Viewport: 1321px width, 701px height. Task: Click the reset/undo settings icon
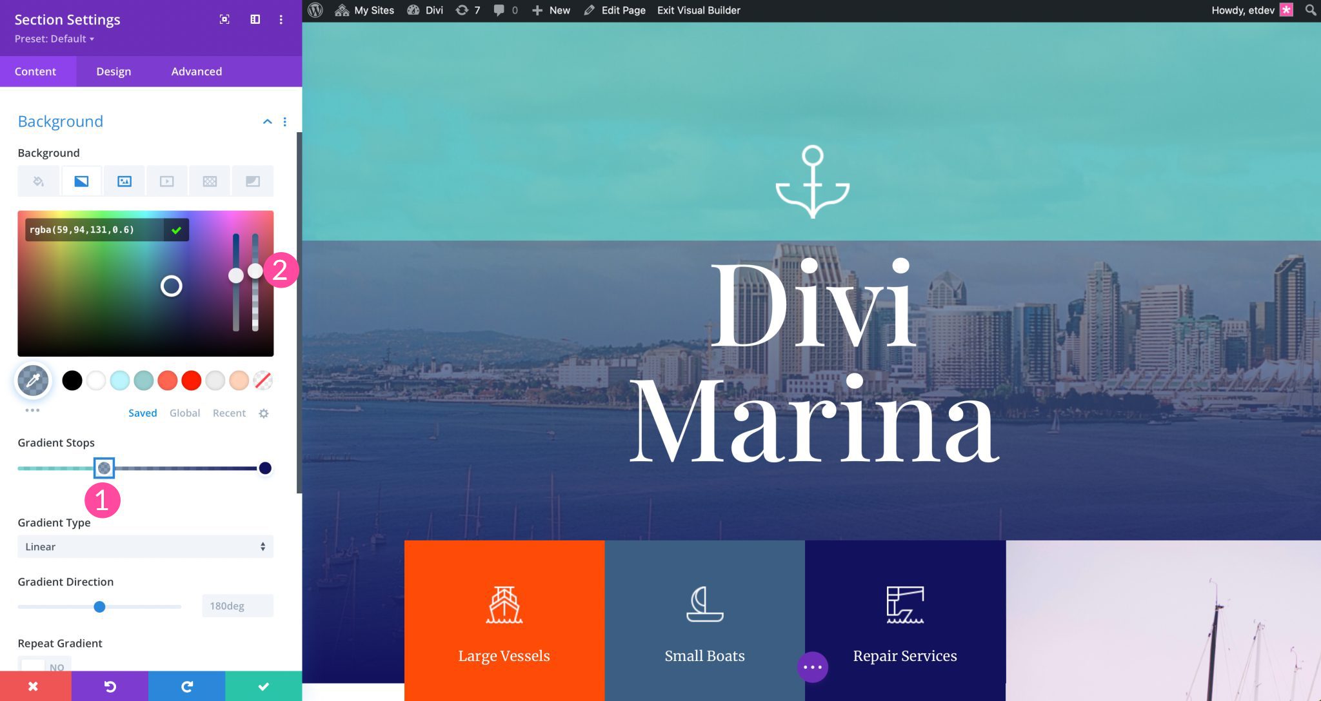tap(109, 687)
